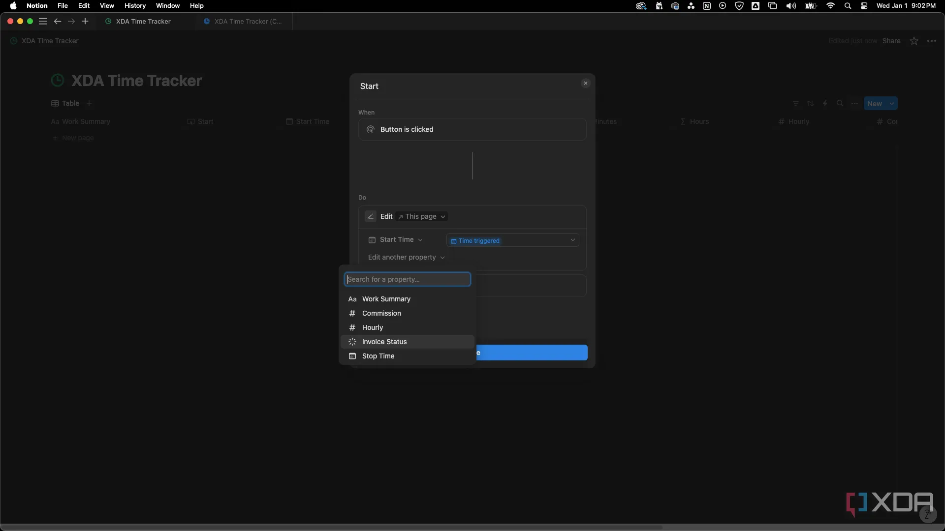Click the Edit action pencil icon
The width and height of the screenshot is (945, 531).
point(371,216)
